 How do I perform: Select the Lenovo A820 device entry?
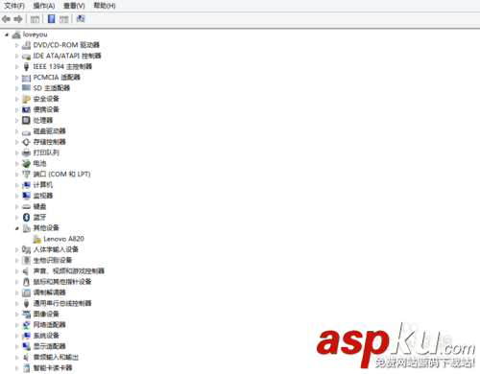[x=63, y=239]
